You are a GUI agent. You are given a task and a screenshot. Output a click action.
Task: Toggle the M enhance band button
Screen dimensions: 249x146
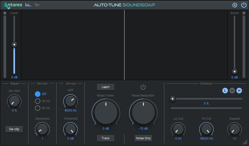point(232,91)
